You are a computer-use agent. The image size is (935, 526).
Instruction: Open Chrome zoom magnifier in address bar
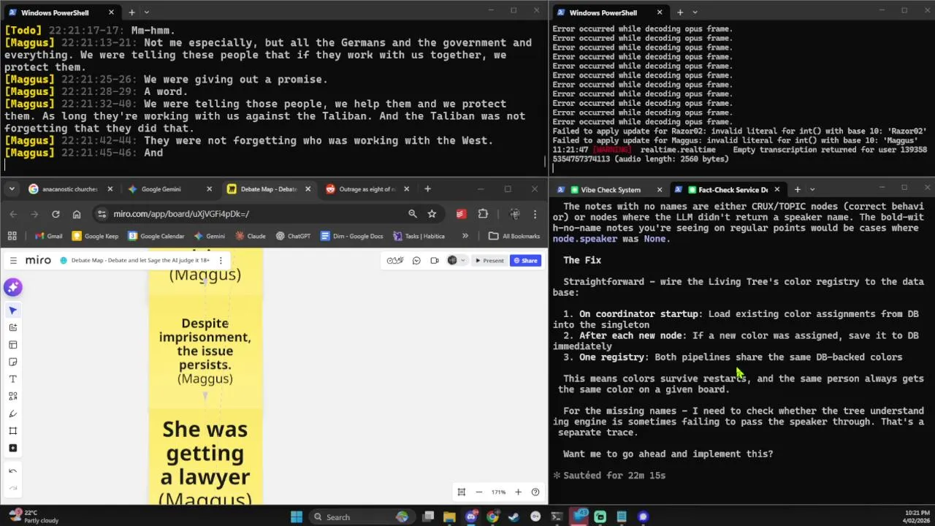click(x=413, y=214)
